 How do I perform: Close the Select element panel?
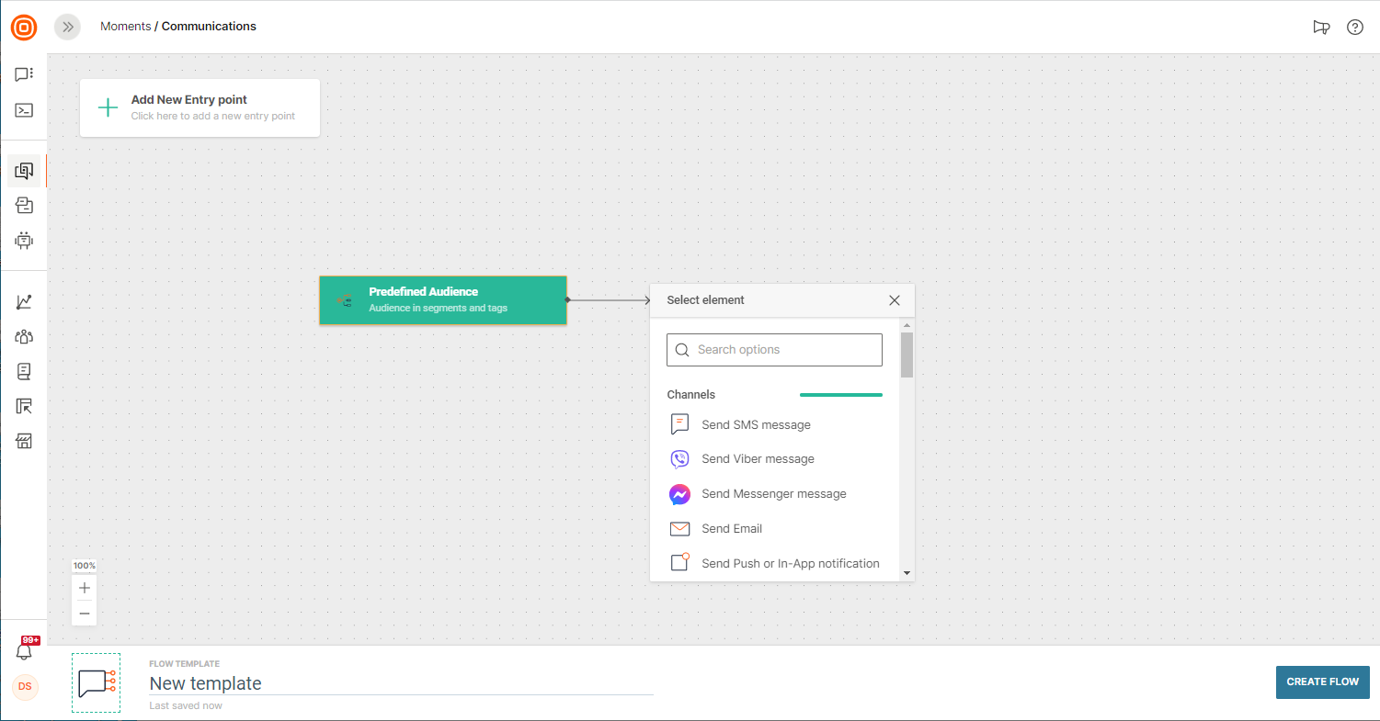pos(894,300)
